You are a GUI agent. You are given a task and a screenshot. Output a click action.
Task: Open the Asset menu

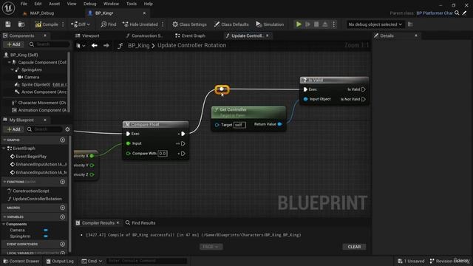pyautogui.click(x=54, y=4)
